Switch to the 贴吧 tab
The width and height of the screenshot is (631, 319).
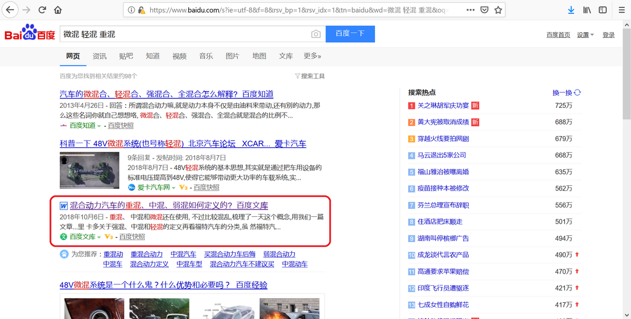126,56
